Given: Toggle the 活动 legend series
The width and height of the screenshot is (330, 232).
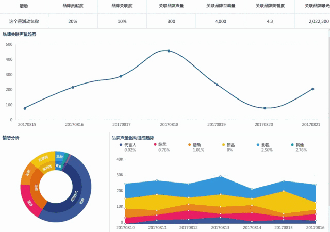Looking at the screenshot, I should (196, 145).
